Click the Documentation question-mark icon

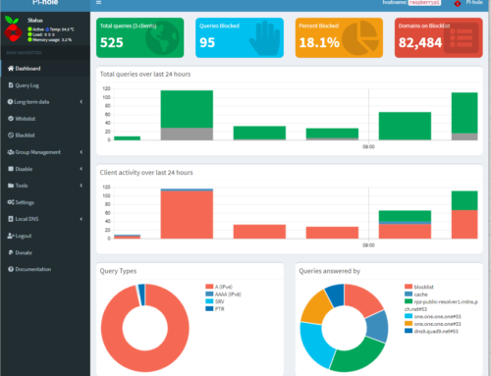[x=11, y=269]
